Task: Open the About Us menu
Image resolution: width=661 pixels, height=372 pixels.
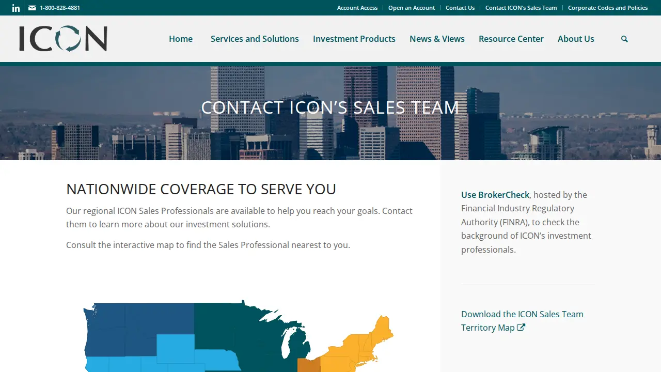Action: 576,39
